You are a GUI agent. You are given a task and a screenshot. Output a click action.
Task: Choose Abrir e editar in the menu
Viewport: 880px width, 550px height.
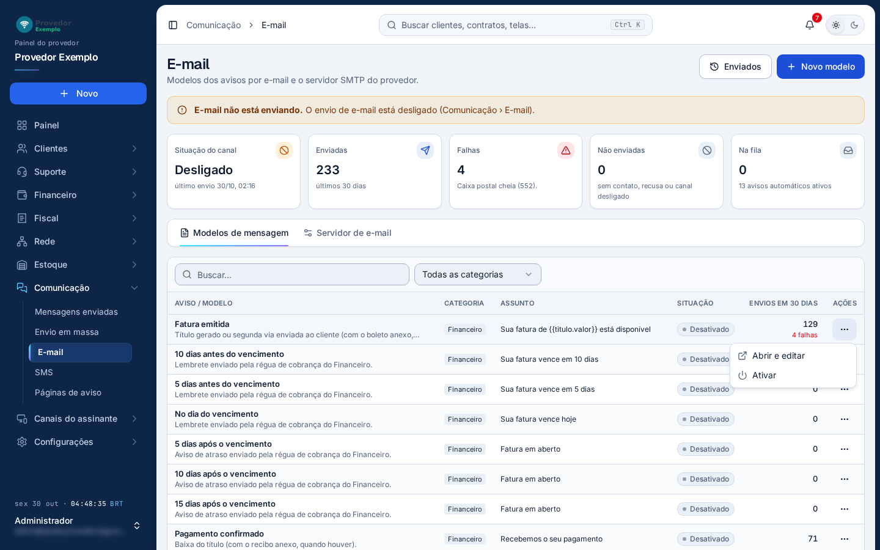(x=793, y=356)
